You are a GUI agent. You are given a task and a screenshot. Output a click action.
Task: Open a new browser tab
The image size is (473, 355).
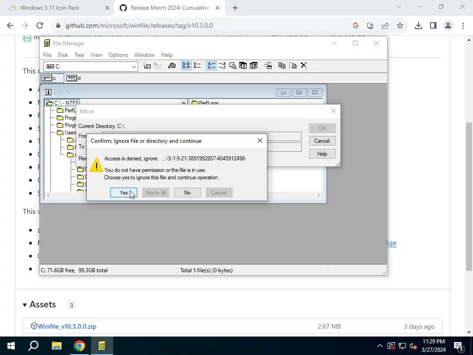[235, 8]
